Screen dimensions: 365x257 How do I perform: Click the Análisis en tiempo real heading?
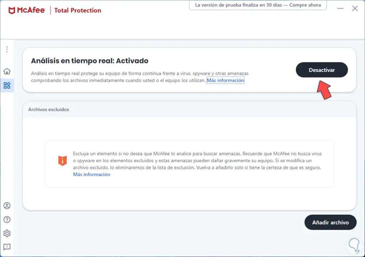pos(89,61)
